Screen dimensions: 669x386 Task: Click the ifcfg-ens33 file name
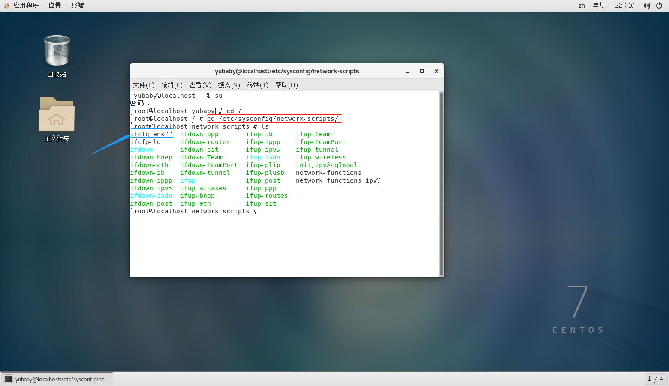pyautogui.click(x=151, y=134)
